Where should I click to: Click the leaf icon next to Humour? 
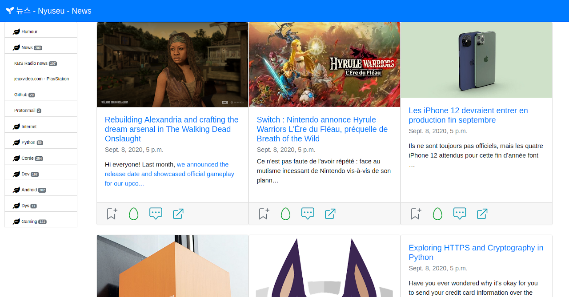[x=16, y=32]
